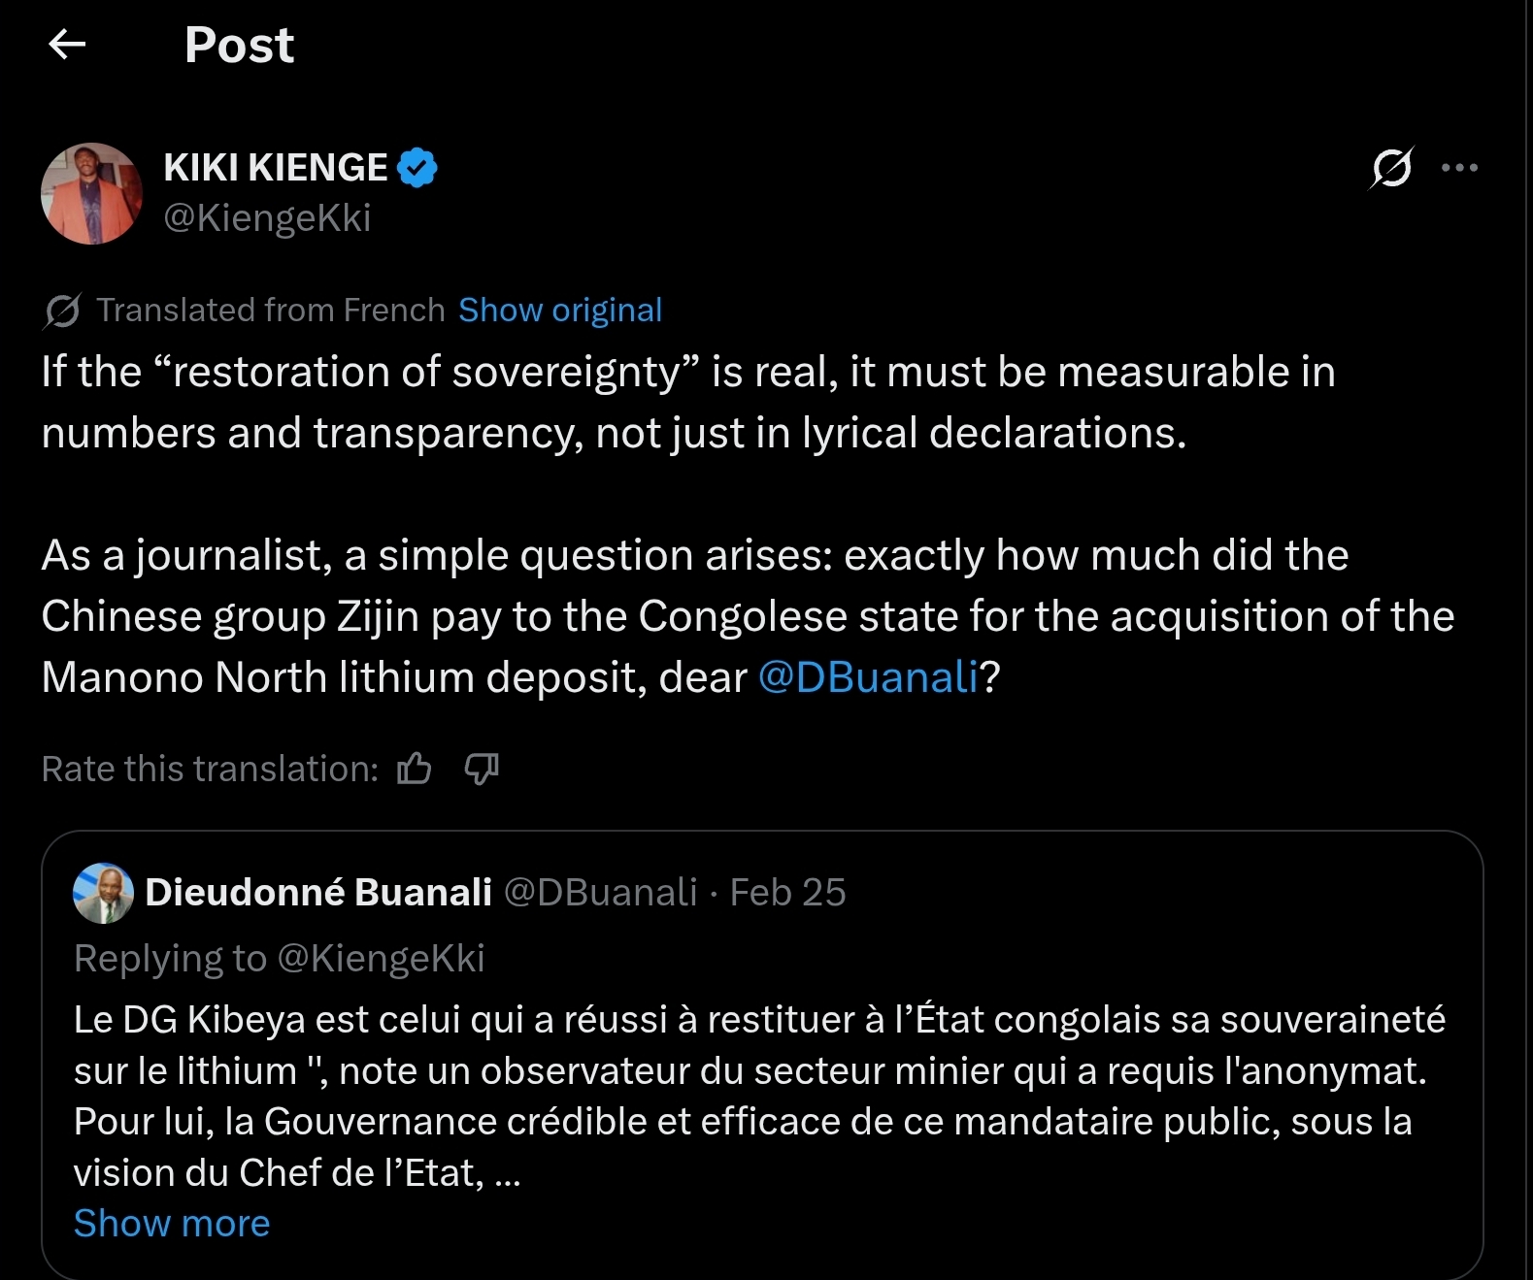Rate translation with thumbs up
This screenshot has height=1280, width=1533.
click(415, 769)
